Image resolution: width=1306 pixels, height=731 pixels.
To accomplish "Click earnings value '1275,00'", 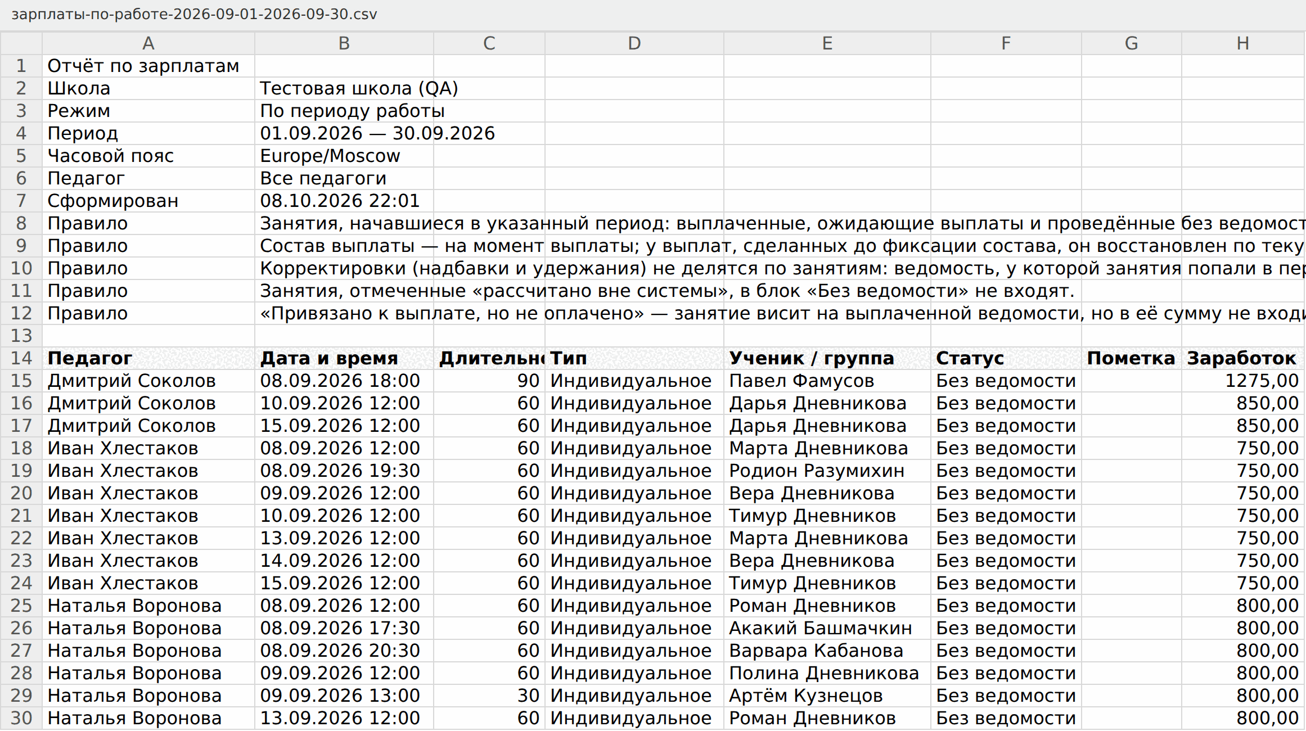I will [x=1243, y=381].
